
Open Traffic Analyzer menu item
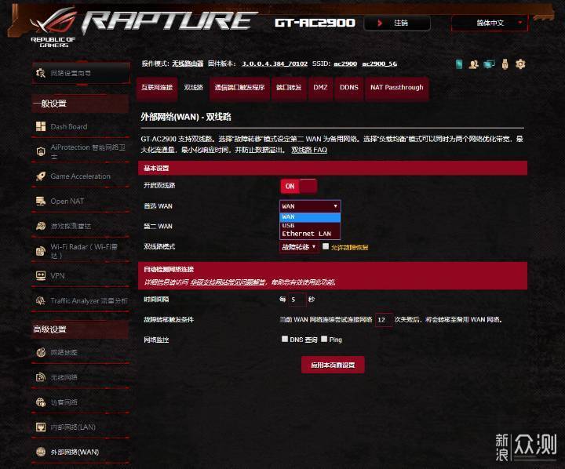[80, 301]
